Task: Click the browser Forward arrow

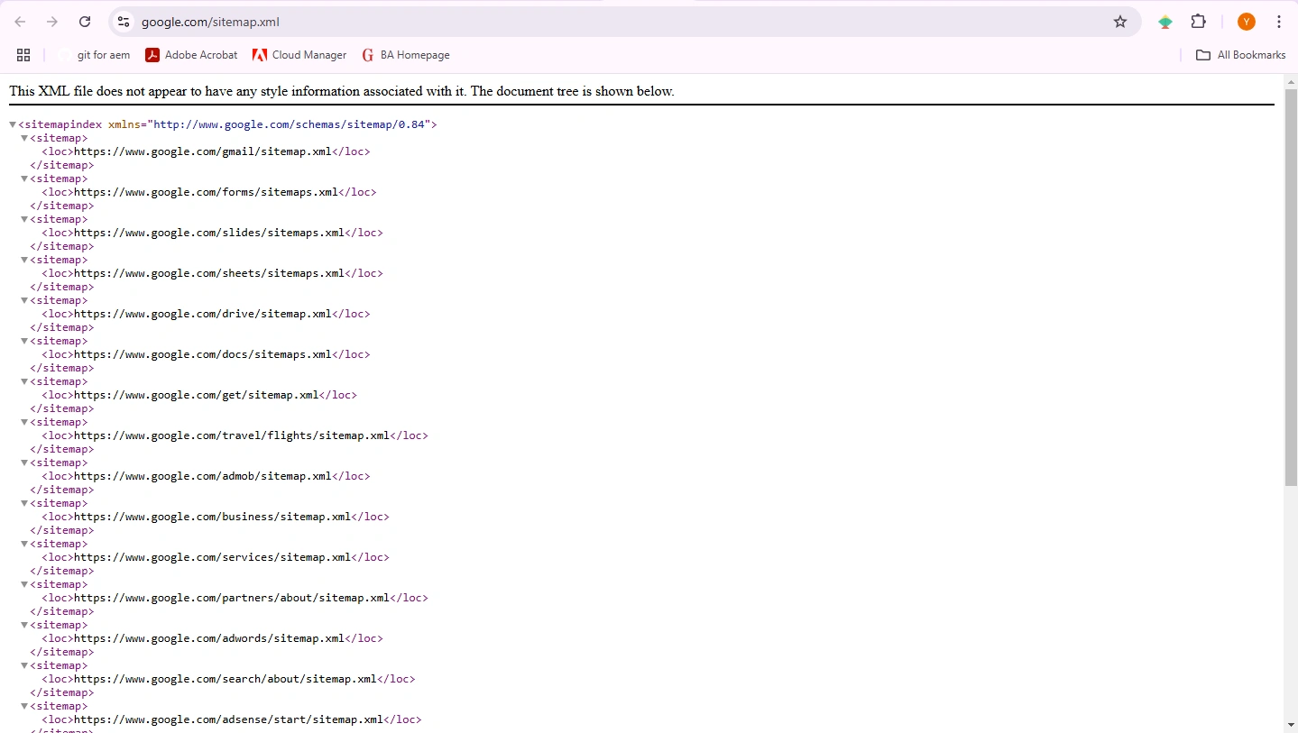Action: (x=52, y=22)
